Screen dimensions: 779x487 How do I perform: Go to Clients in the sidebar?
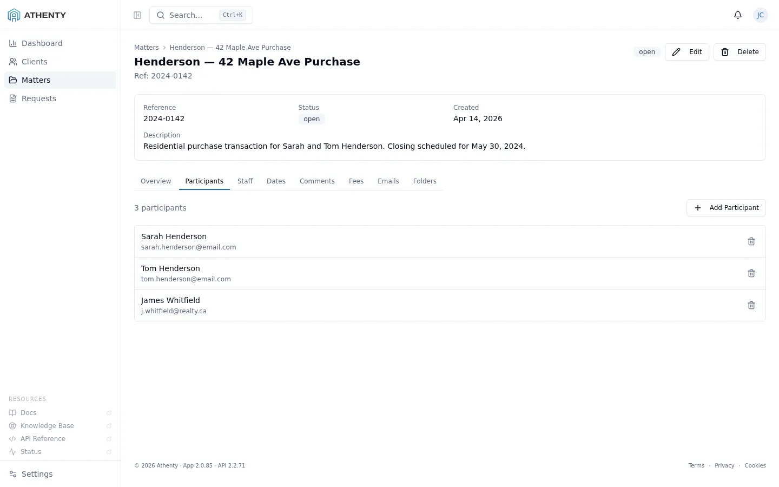tap(60, 62)
